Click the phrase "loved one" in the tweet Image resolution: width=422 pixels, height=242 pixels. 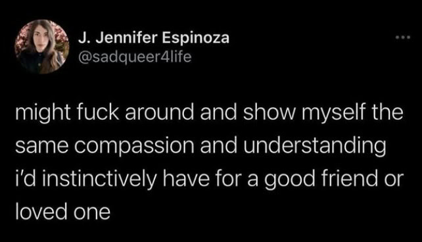[62, 212]
